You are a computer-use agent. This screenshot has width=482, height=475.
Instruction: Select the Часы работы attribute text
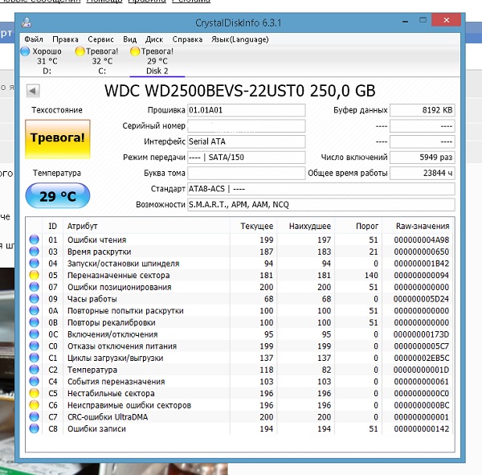(92, 299)
